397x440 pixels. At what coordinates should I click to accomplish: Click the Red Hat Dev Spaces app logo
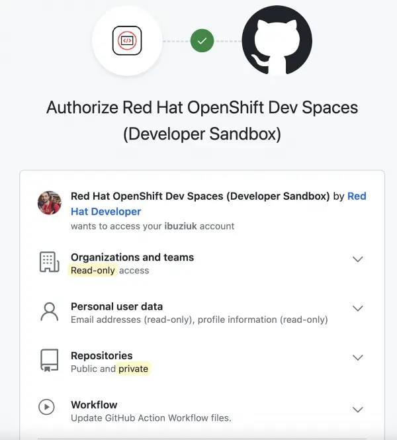tap(126, 41)
